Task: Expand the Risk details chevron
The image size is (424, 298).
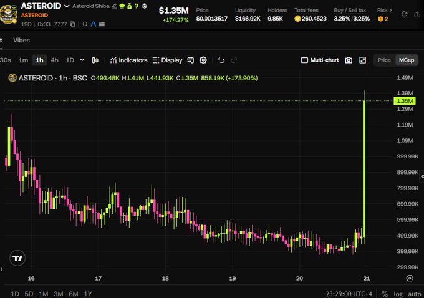Action: 390,10
